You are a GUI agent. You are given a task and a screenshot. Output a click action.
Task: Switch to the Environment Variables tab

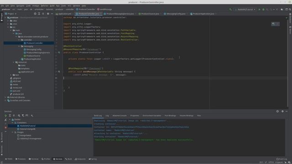[x=152, y=116]
